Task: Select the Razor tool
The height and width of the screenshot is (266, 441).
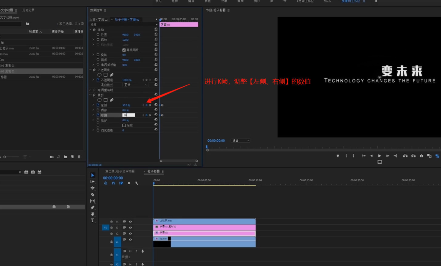Action: (x=93, y=195)
